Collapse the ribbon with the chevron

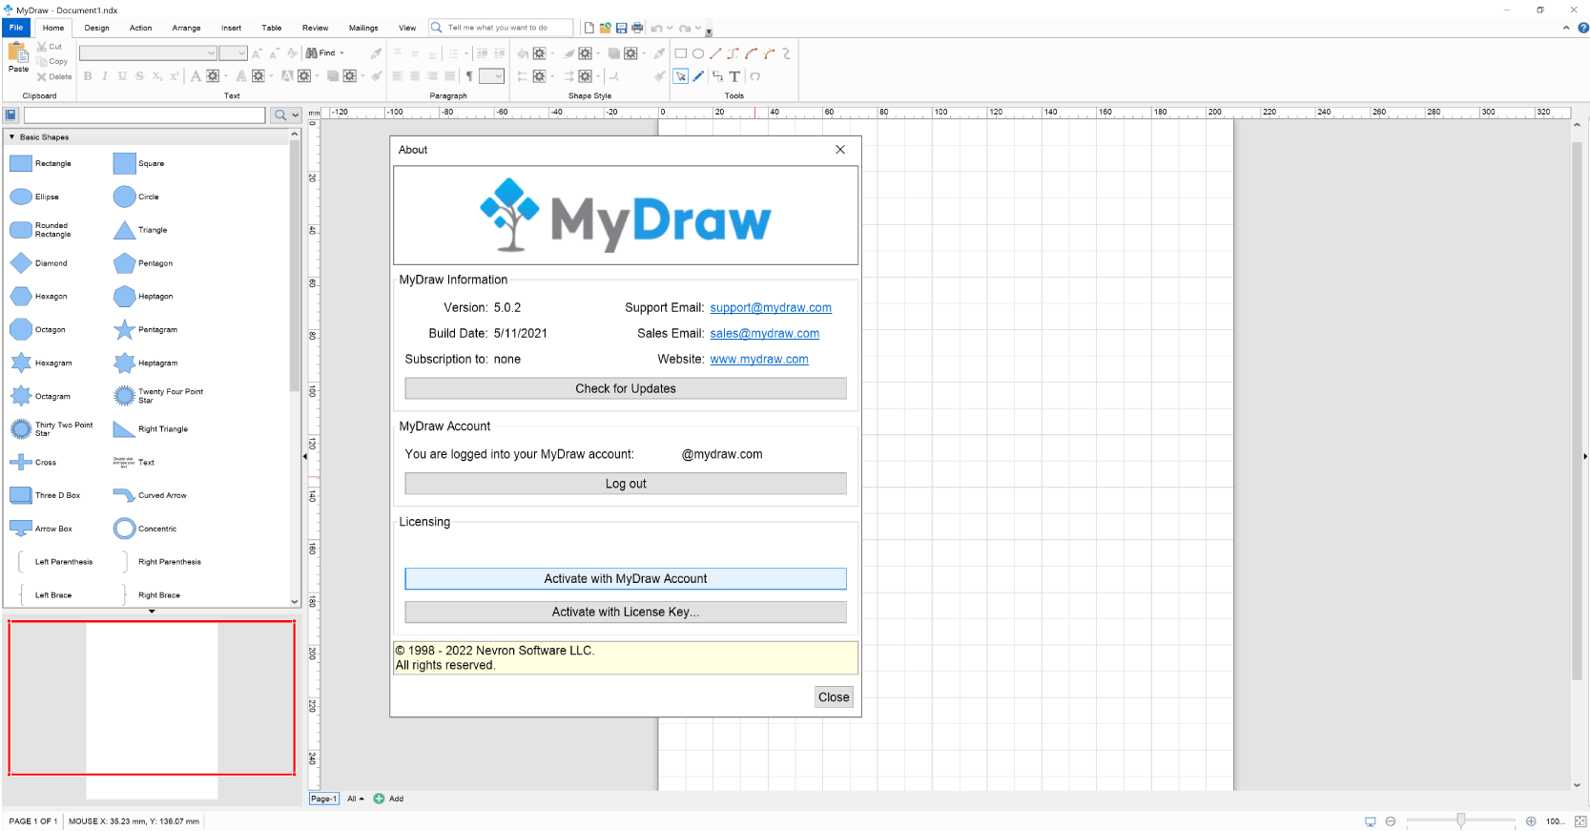[x=1566, y=28]
